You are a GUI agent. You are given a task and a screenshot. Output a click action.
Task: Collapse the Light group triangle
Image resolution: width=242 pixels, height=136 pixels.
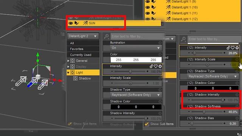(x=68, y=73)
